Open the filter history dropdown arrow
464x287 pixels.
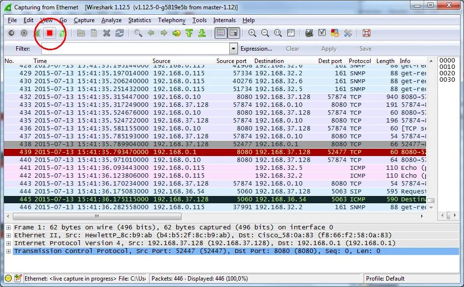[x=233, y=49]
